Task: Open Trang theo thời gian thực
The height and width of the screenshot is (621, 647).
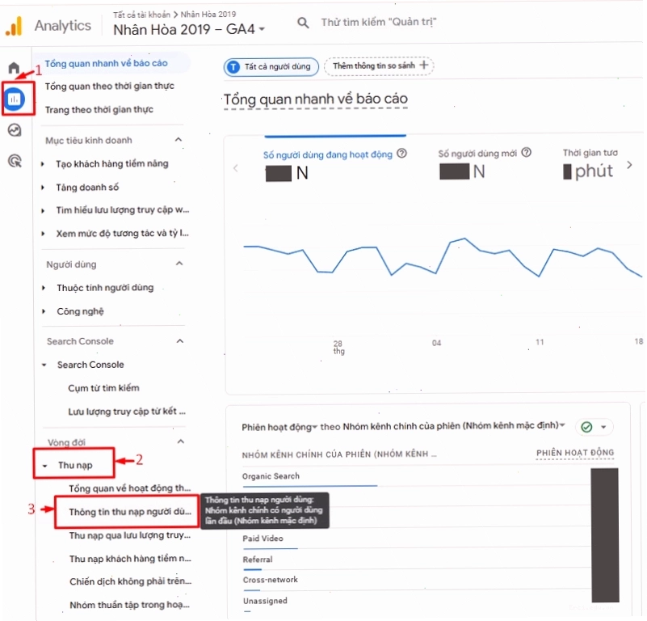Action: click(x=99, y=109)
